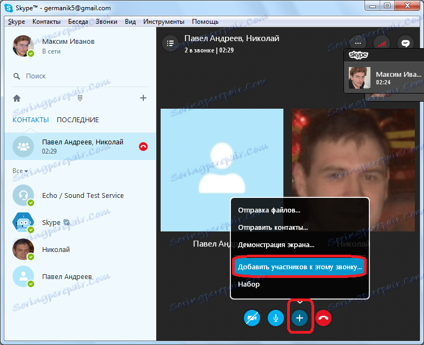
Task: Go to Skype home icon
Action: click(17, 98)
